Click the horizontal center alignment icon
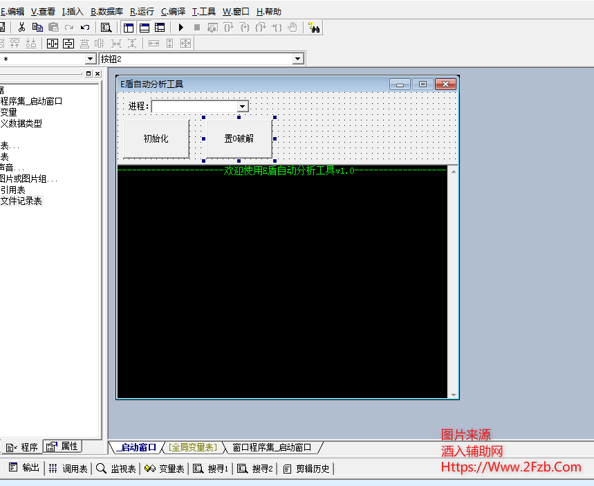The width and height of the screenshot is (594, 486). (x=53, y=44)
